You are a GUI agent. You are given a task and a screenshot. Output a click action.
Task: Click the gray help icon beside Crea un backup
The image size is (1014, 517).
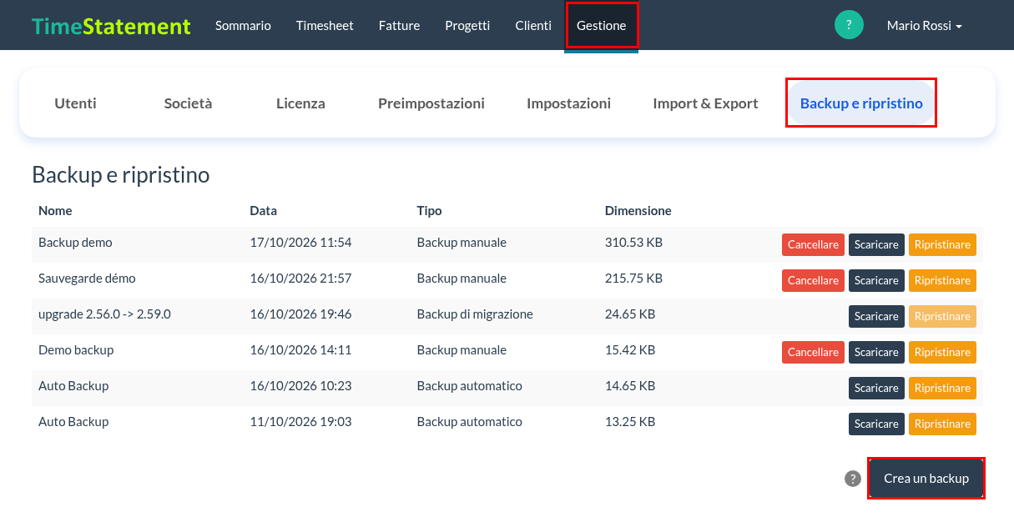[852, 479]
